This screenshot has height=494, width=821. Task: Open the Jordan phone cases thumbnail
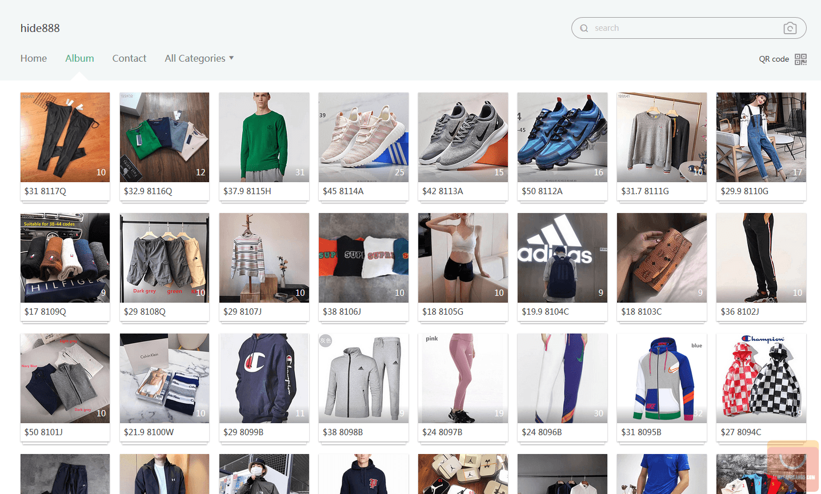pyautogui.click(x=463, y=474)
